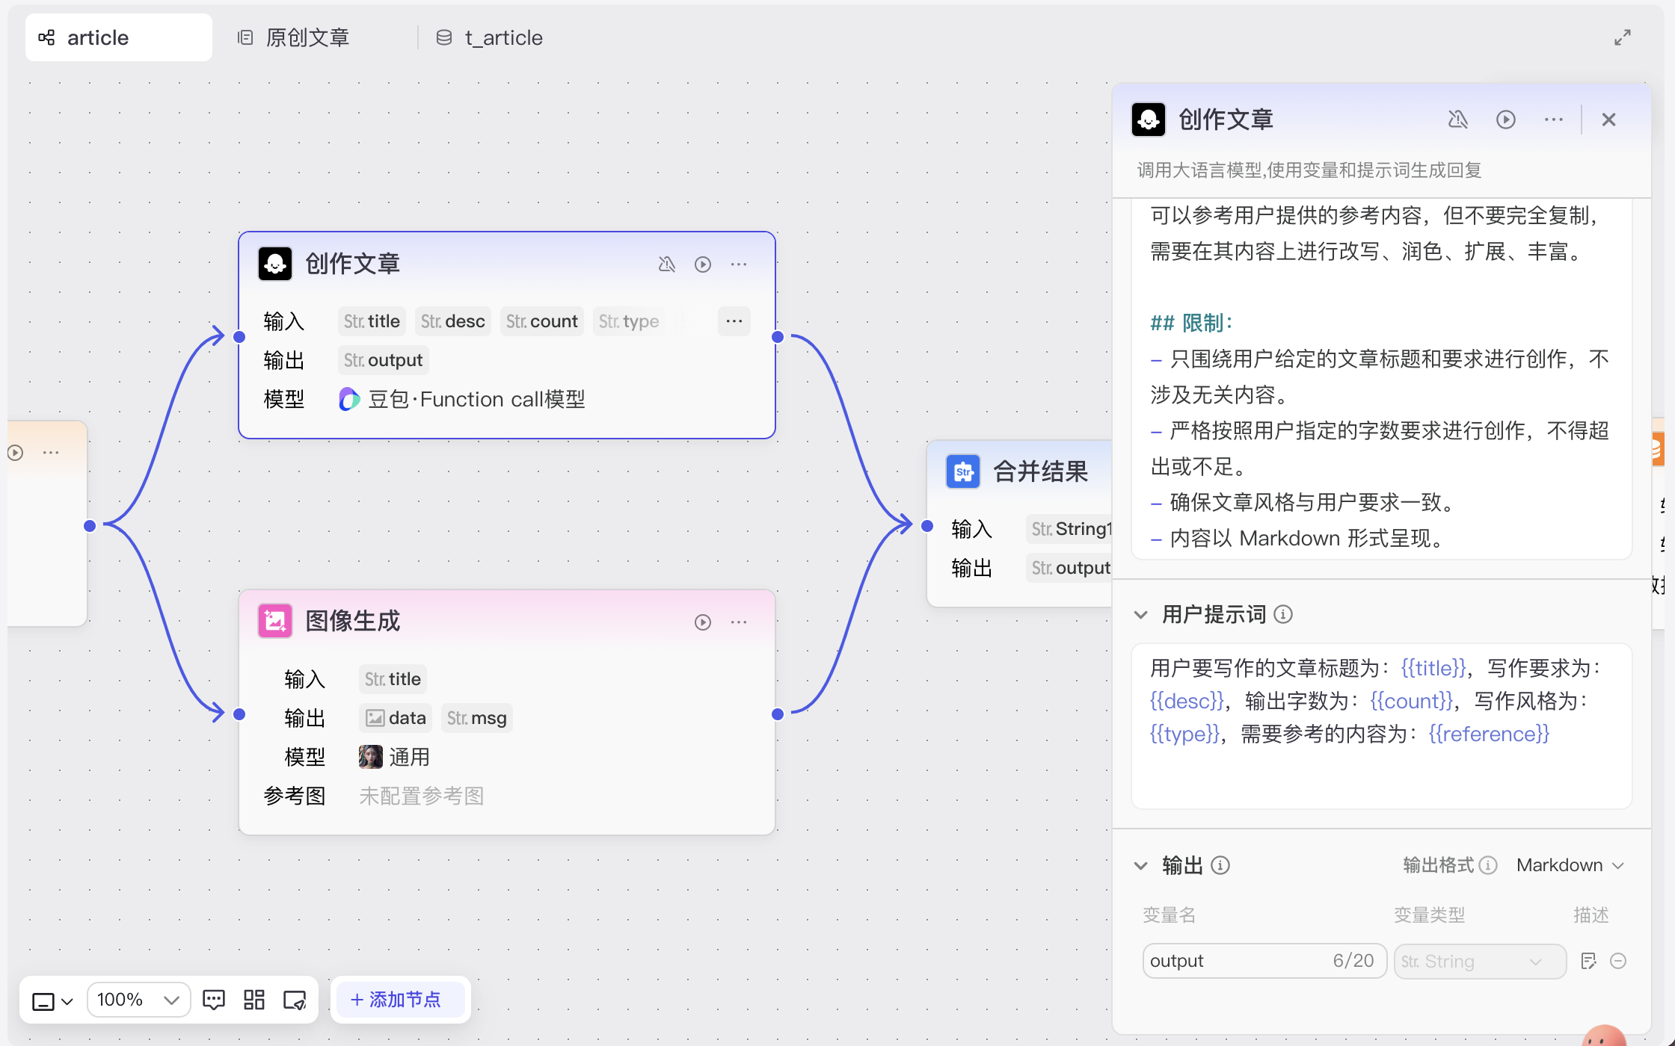
Task: Click auto-layout grid icon in bottom toolbar
Action: tap(254, 1000)
